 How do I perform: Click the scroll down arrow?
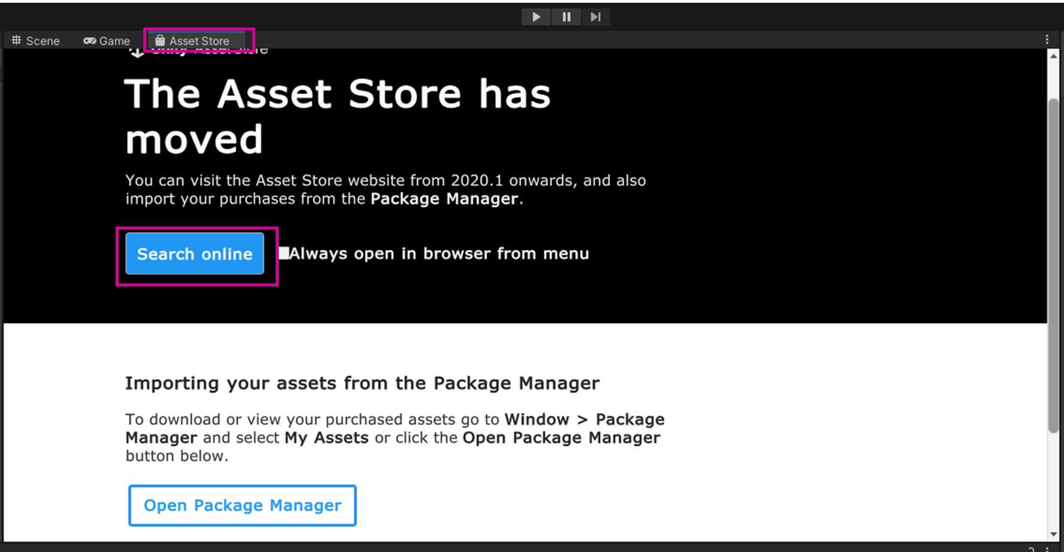point(1053,533)
